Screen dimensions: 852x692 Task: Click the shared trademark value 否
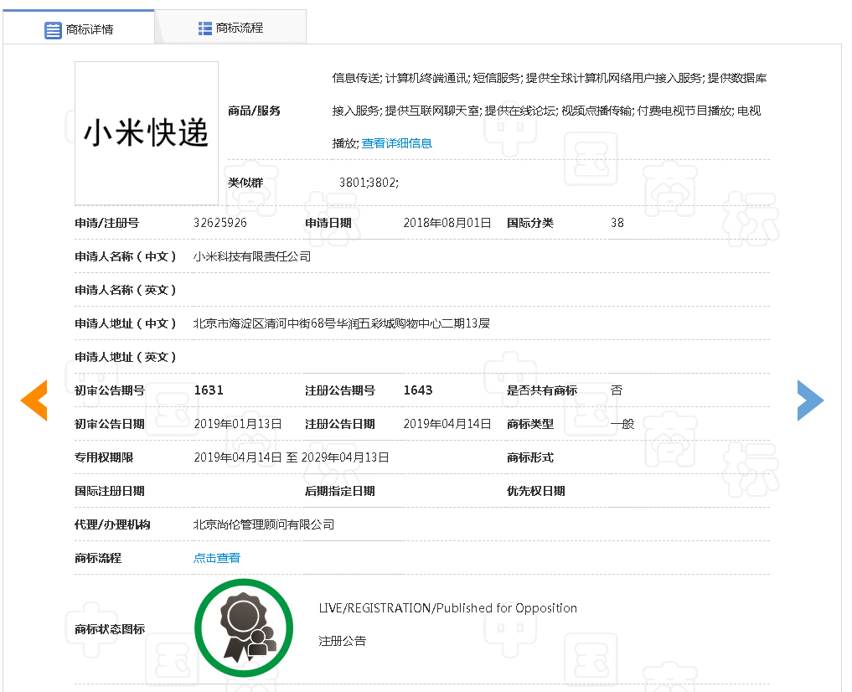617,390
